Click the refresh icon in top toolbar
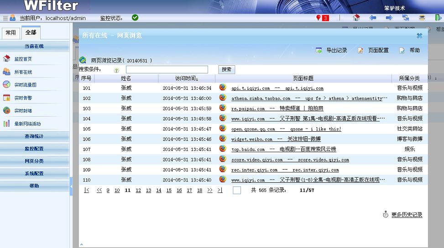Screen dimensions: 444x248 click(406, 18)
